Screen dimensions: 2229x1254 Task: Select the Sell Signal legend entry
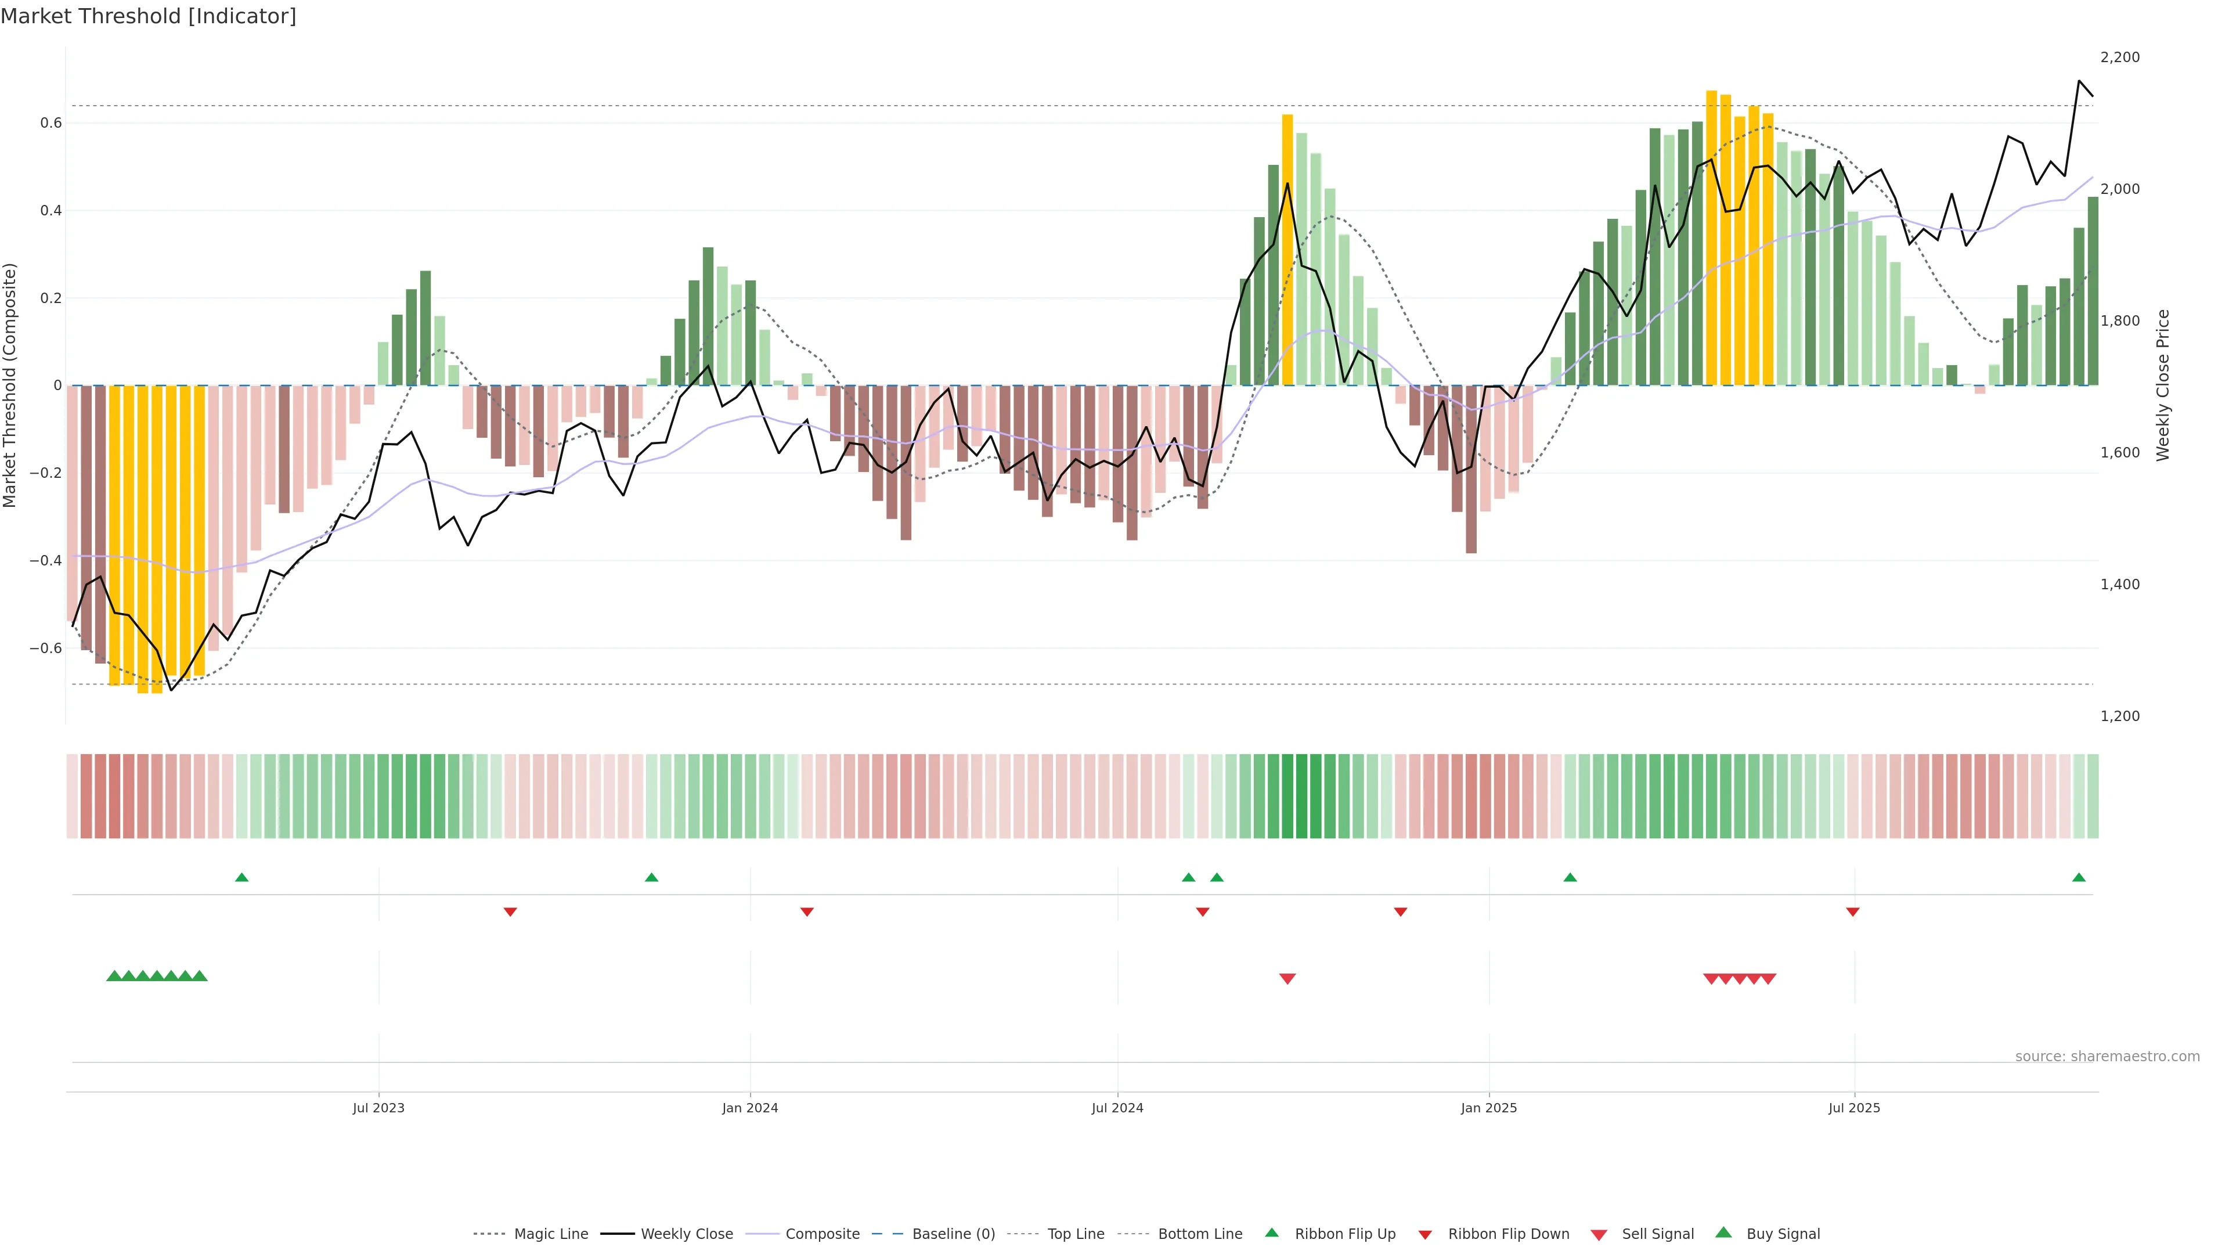point(1657,1234)
